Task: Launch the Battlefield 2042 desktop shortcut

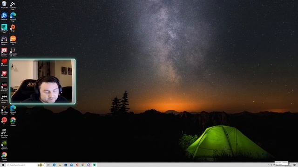Action: (x=4, y=28)
